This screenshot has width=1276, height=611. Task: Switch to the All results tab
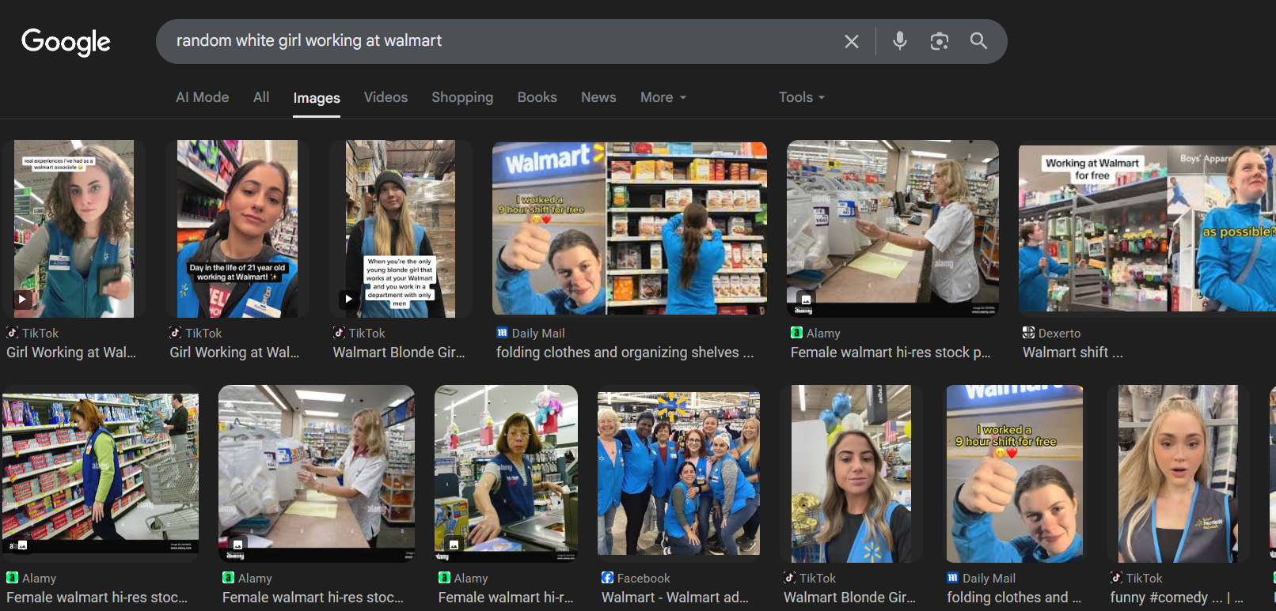click(x=261, y=97)
